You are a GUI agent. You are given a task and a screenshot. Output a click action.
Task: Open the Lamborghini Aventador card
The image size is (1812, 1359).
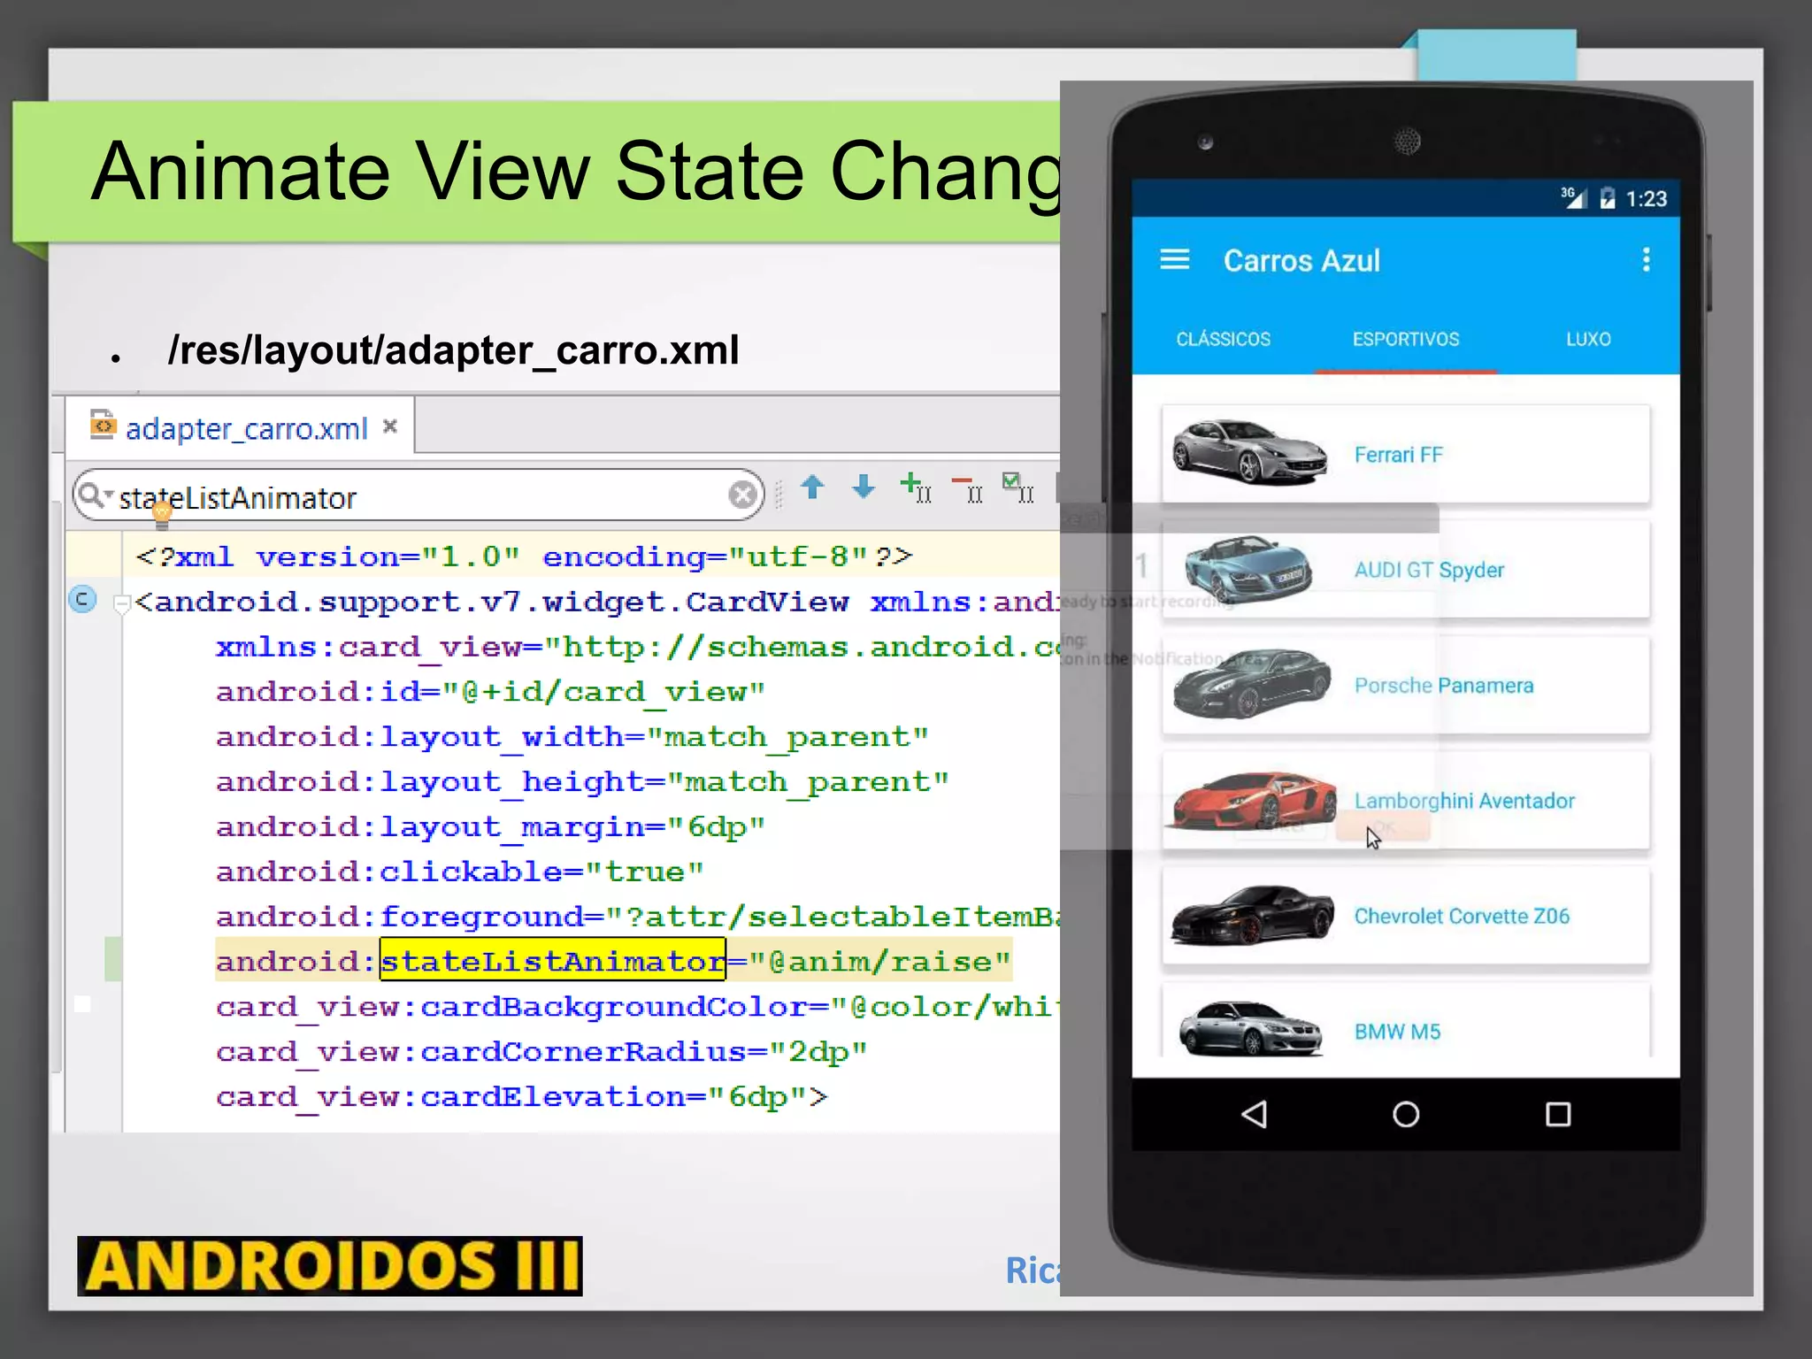1406,801
